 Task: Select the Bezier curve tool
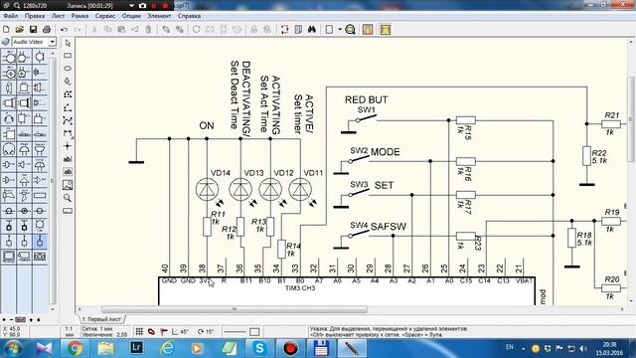pyautogui.click(x=68, y=120)
